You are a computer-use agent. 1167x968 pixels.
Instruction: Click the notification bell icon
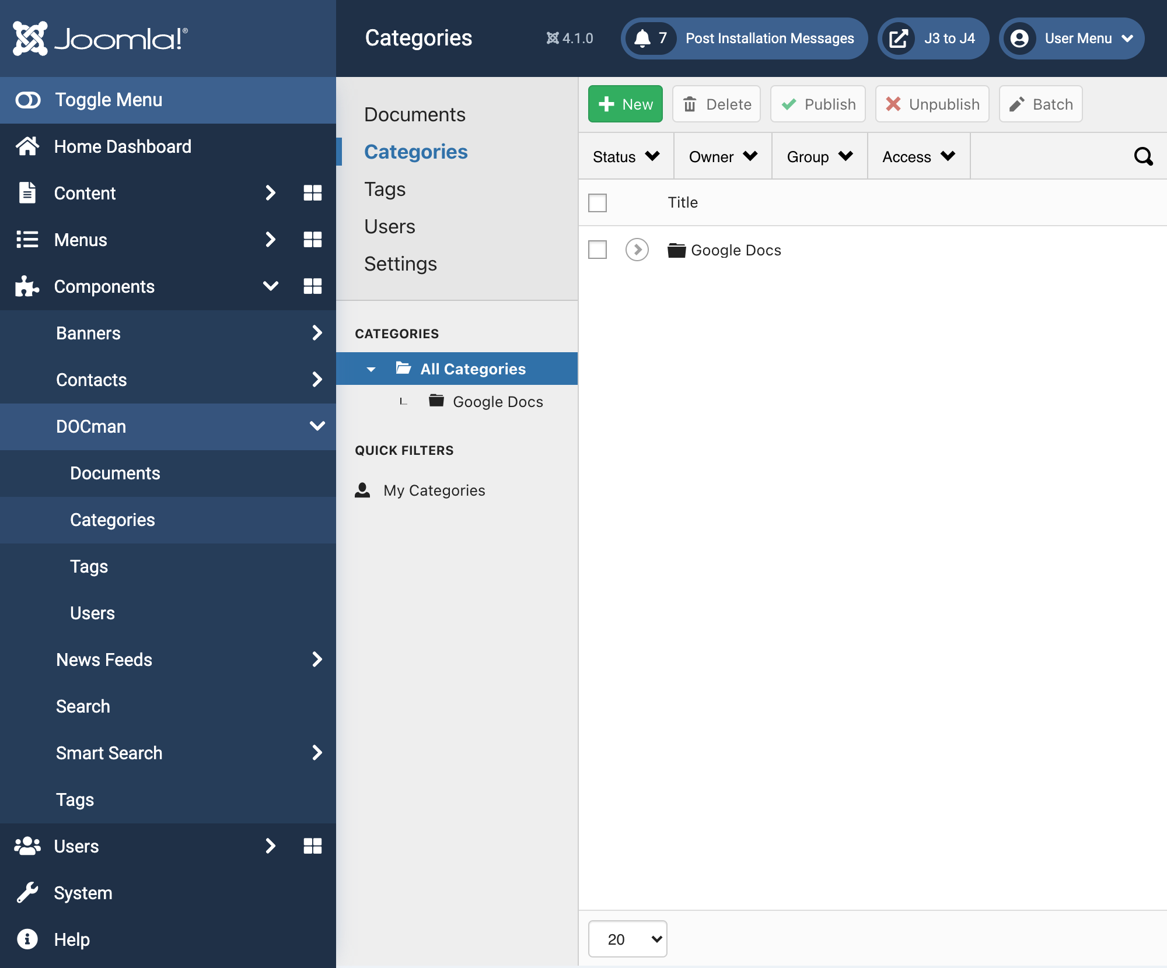point(642,38)
